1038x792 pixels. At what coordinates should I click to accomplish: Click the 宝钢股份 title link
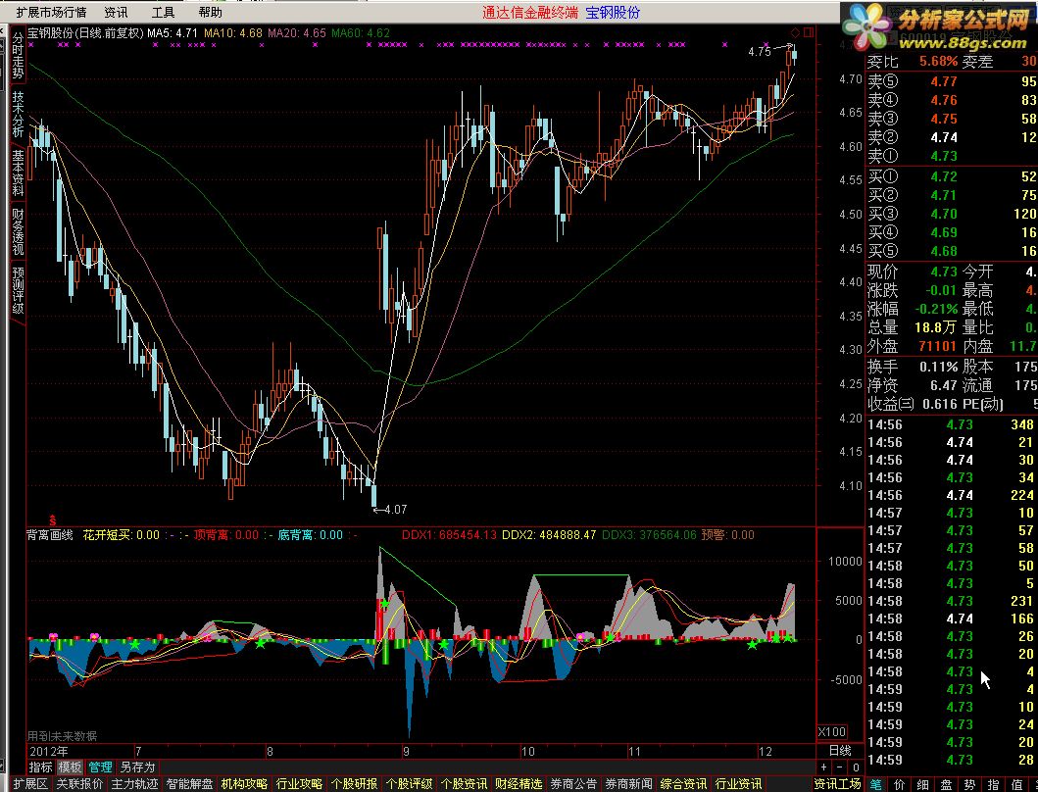(613, 12)
